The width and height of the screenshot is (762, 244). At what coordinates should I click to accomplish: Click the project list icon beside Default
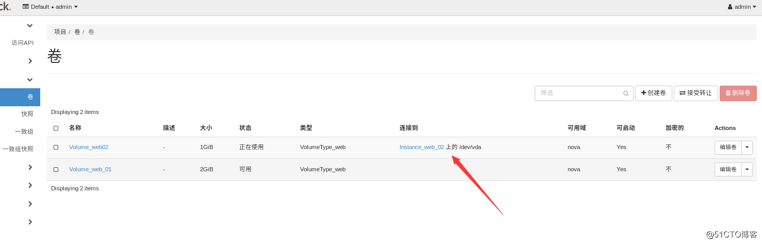pos(26,7)
